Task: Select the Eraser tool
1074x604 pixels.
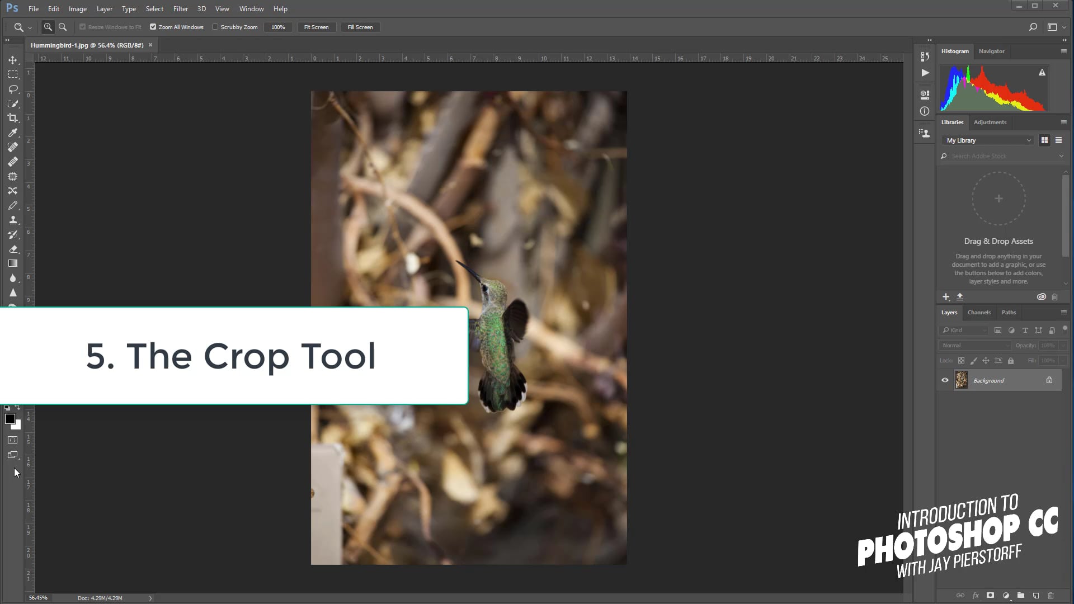Action: [x=13, y=249]
